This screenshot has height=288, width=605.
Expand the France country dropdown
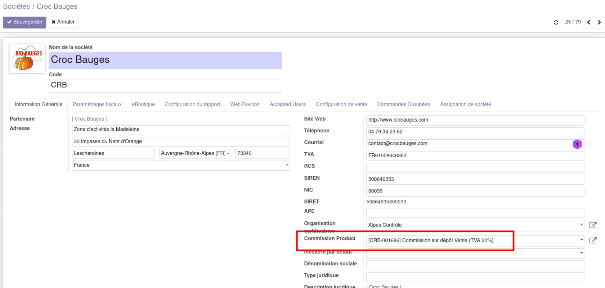pyautogui.click(x=287, y=165)
